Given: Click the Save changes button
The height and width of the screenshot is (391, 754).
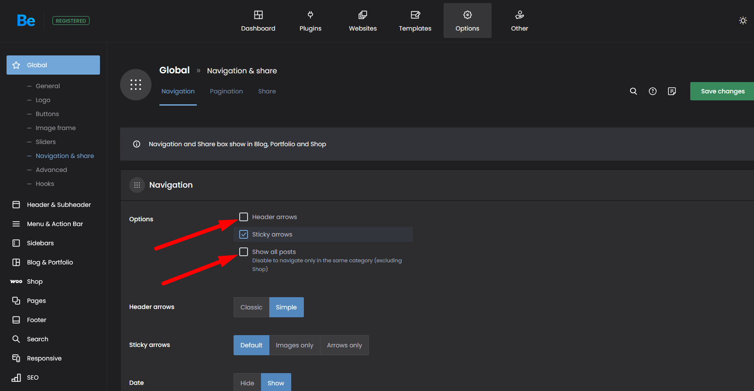Looking at the screenshot, I should click(x=722, y=91).
